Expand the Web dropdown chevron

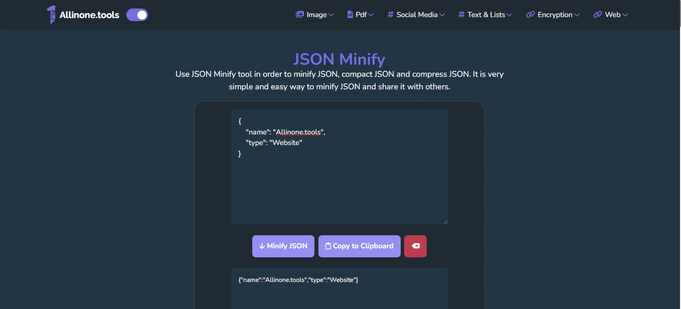625,15
